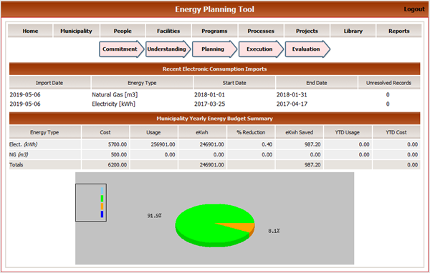Click the Elect. (kWh) row label
Viewport: 430px width, 273px height.
(24, 144)
